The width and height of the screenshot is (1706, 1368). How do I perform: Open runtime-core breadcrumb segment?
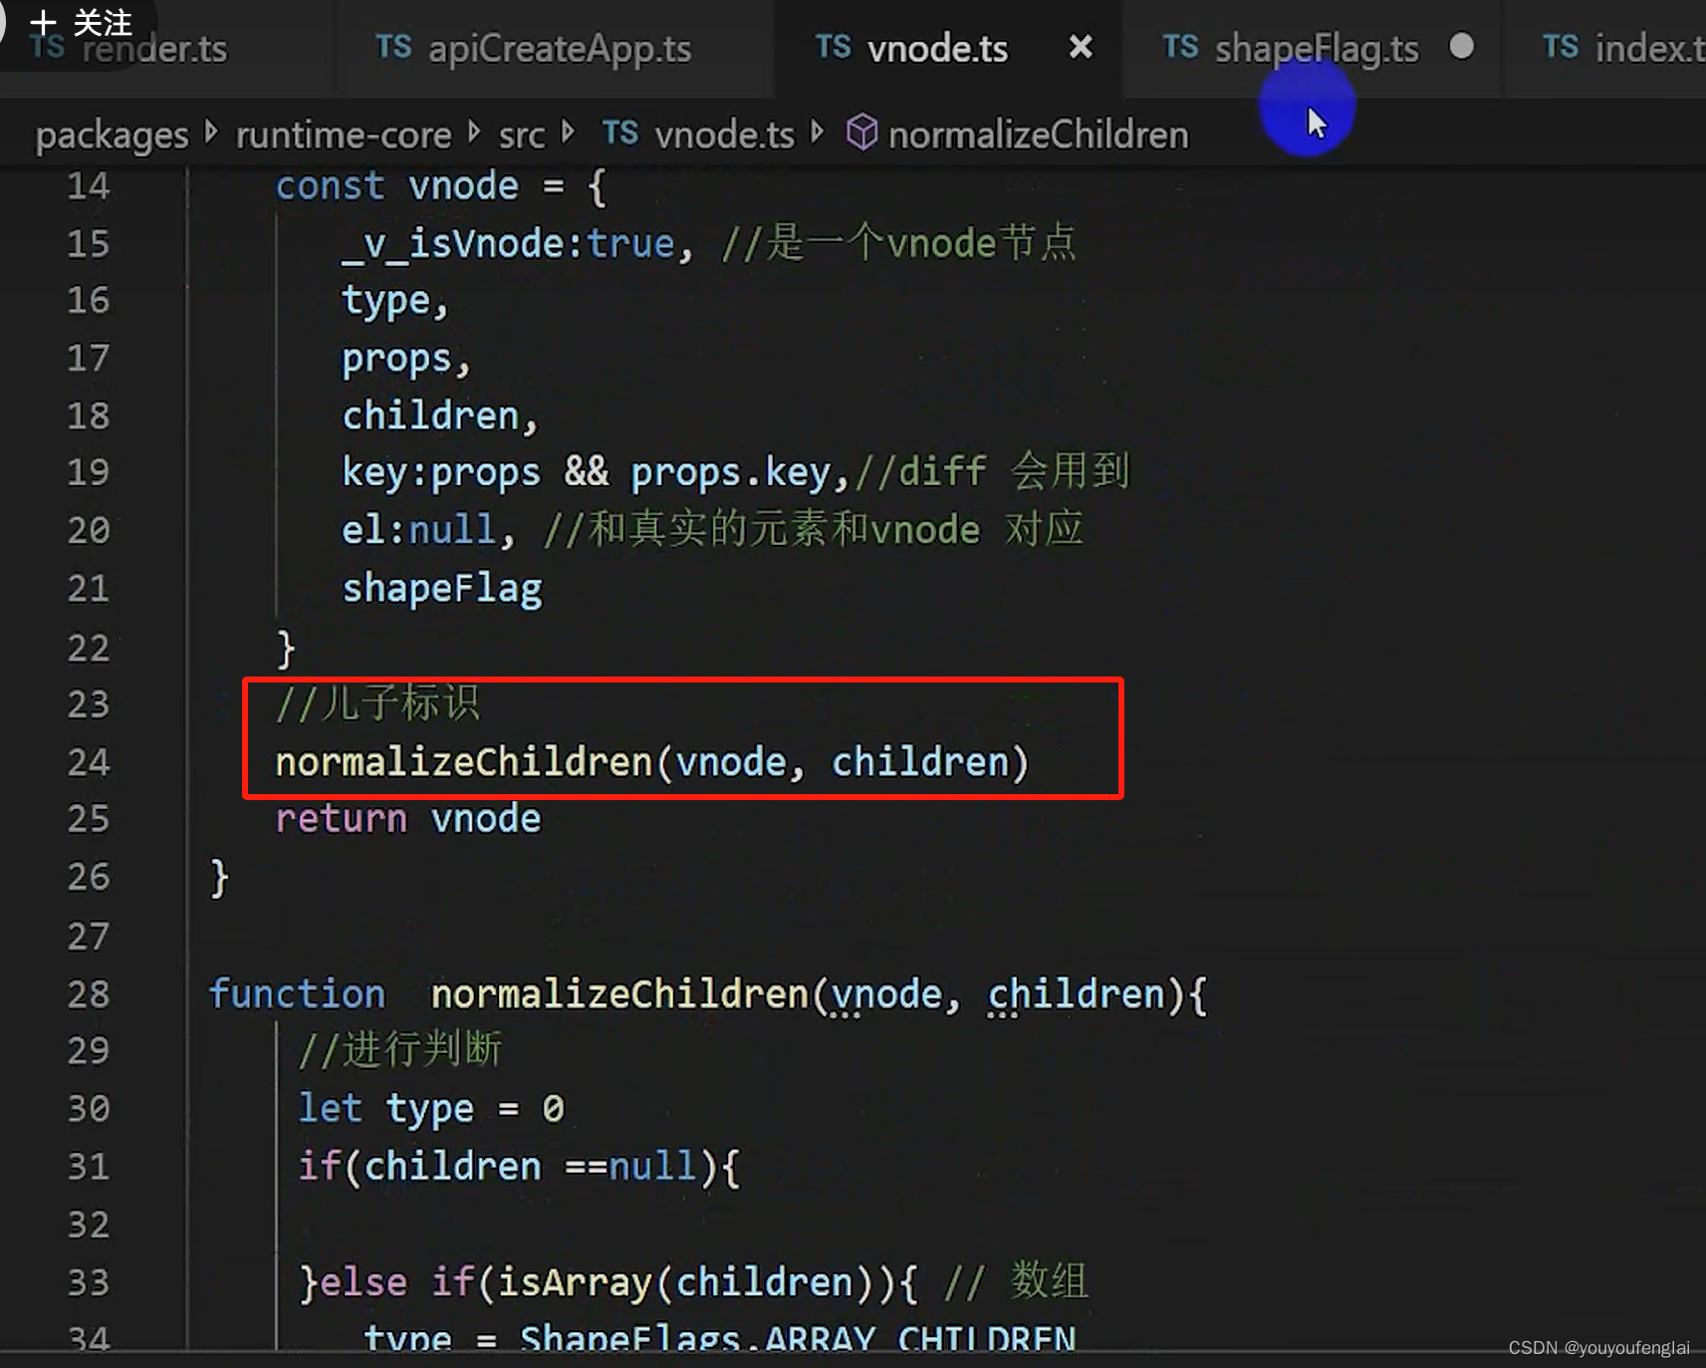coord(344,135)
